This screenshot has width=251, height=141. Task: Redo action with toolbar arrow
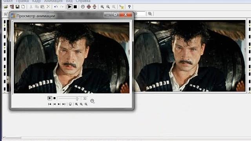[x=62, y=7]
